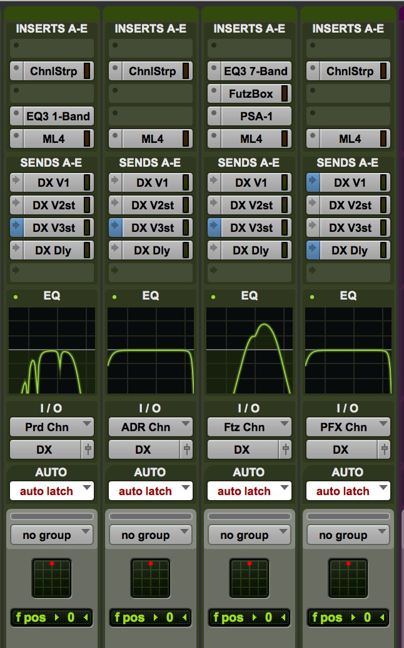The image size is (404, 648).
Task: Open output window icon on Ftz Chn track
Action: (x=285, y=449)
